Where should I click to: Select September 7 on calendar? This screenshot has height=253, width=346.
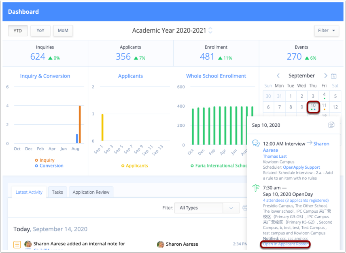pos(280,107)
